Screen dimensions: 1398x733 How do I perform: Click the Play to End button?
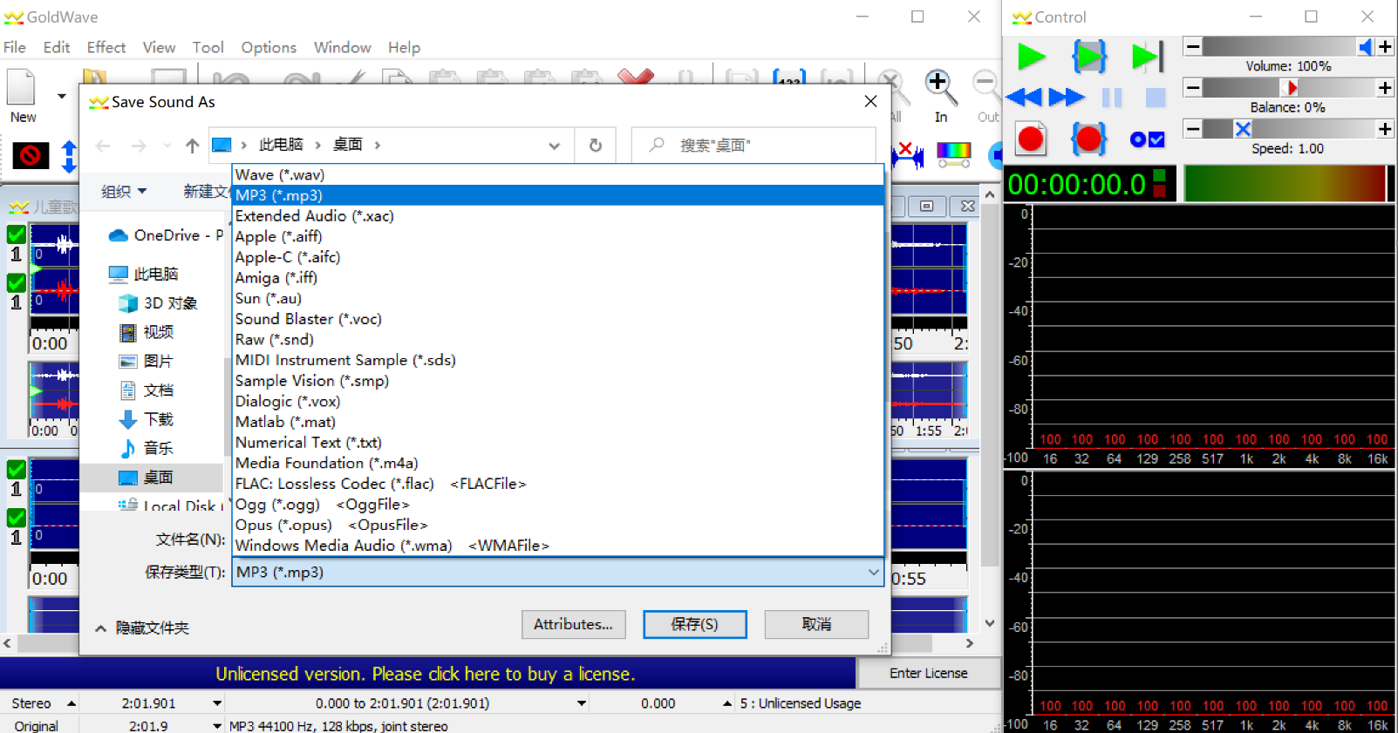pos(1146,58)
